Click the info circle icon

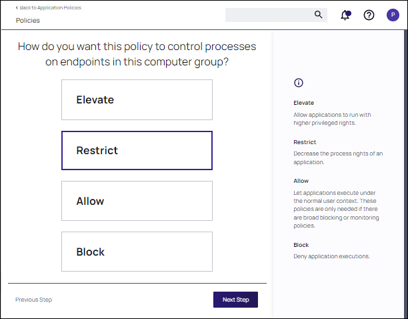[x=299, y=83]
